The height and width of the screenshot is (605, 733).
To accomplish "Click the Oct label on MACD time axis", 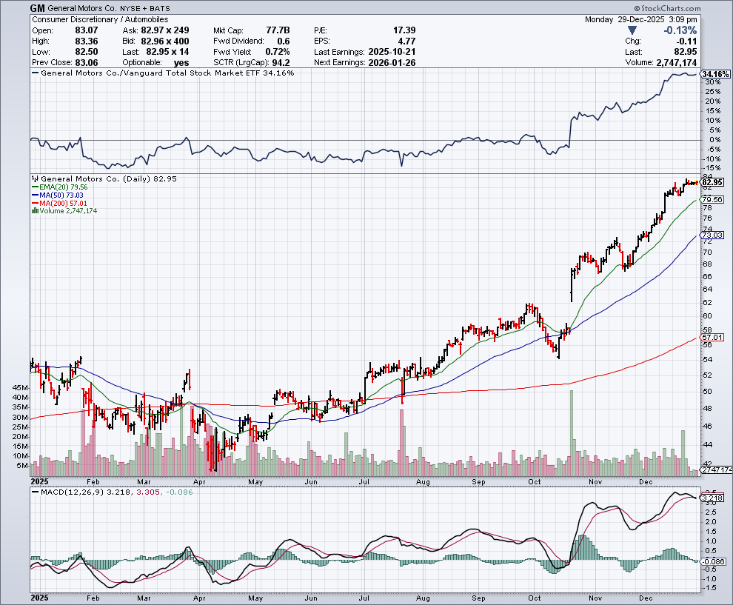I will click(535, 595).
